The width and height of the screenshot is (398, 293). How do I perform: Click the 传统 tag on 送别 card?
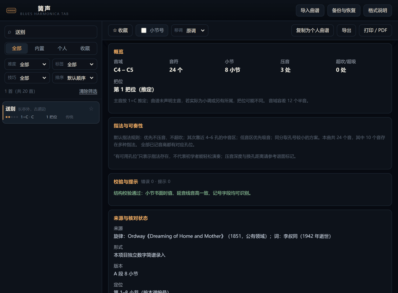pos(69,117)
